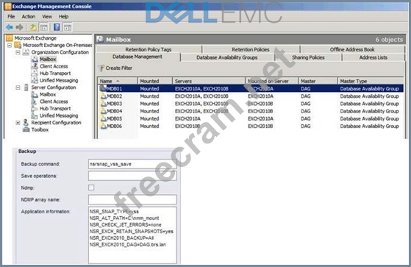Click the Toolbox icon in tree
411x267 pixels.
[26, 129]
